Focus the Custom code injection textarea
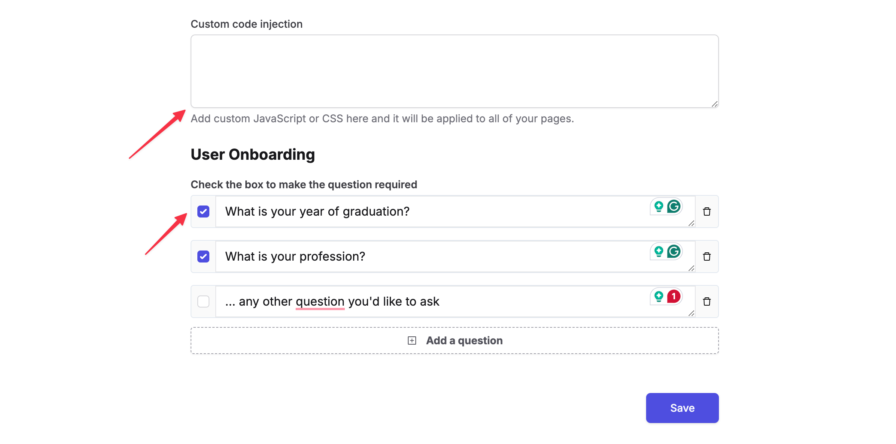 455,71
